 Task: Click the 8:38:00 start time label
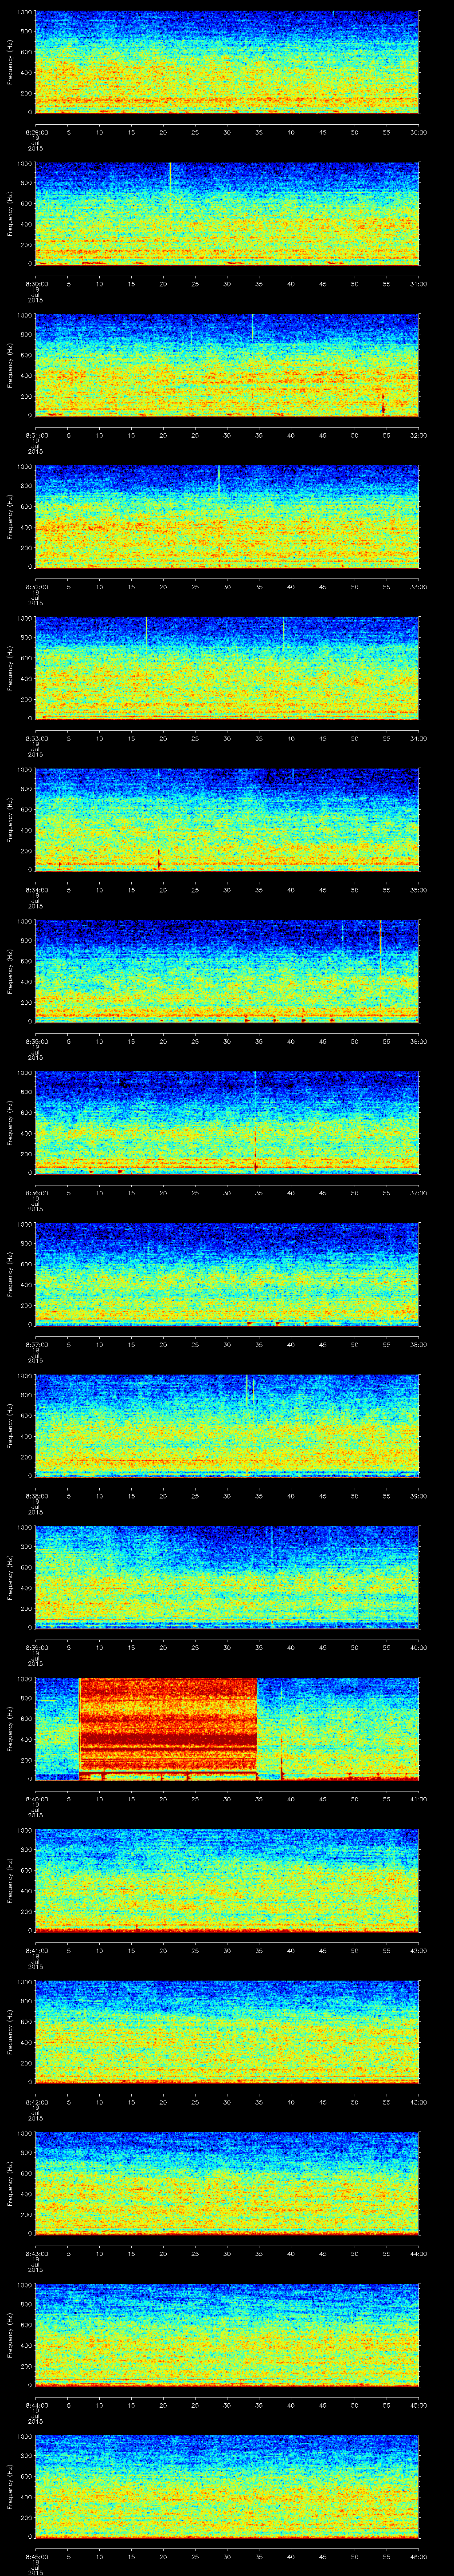[36, 1495]
